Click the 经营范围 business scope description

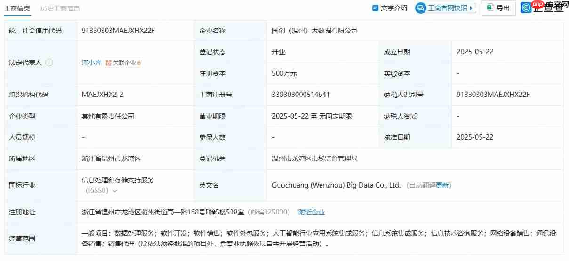[319, 238]
